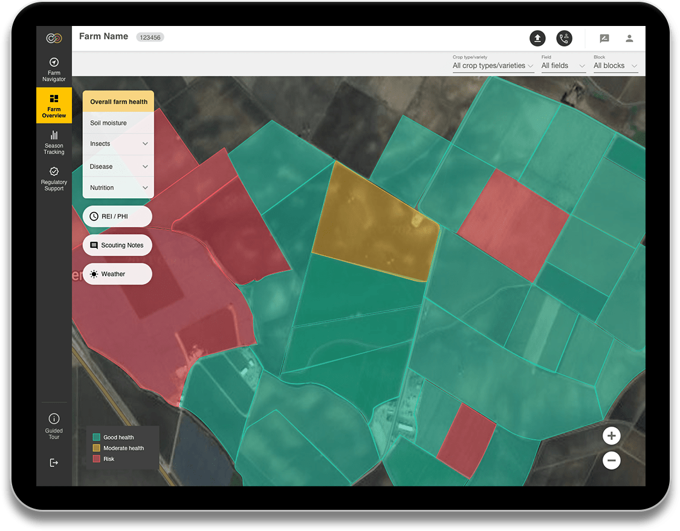The height and width of the screenshot is (531, 680).
Task: Click the Good health legend label
Action: [x=118, y=437]
